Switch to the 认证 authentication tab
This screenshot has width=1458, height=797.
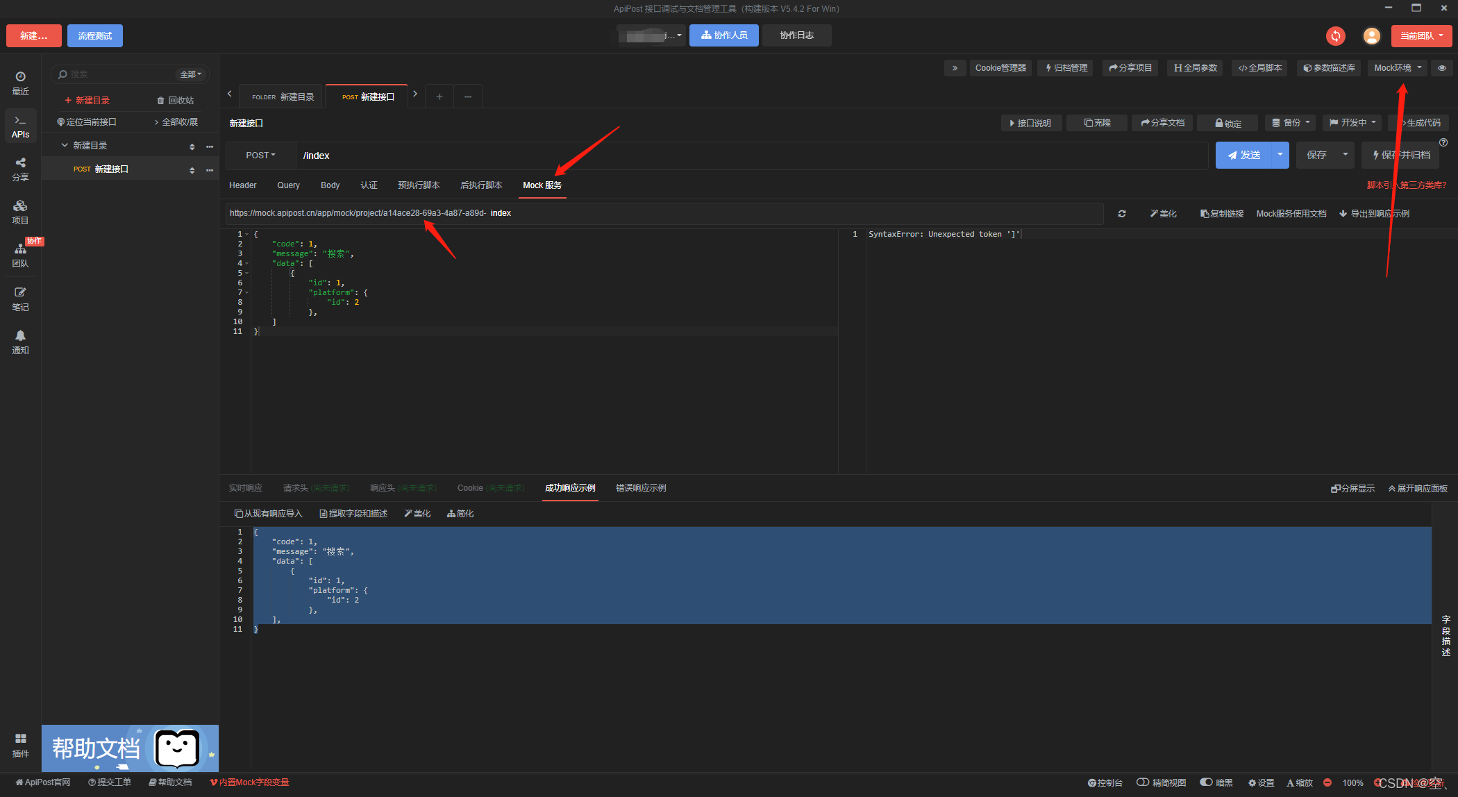pyautogui.click(x=369, y=185)
